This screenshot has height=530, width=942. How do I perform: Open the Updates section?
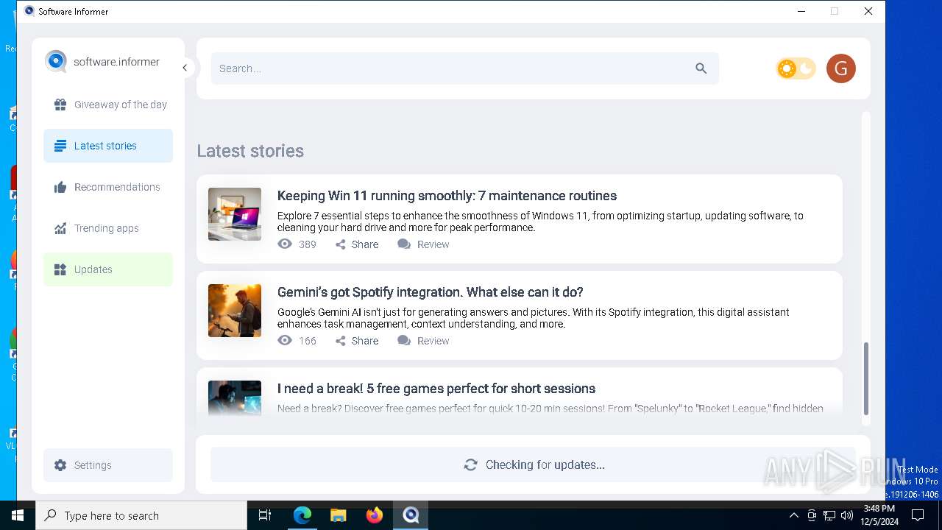pyautogui.click(x=108, y=269)
